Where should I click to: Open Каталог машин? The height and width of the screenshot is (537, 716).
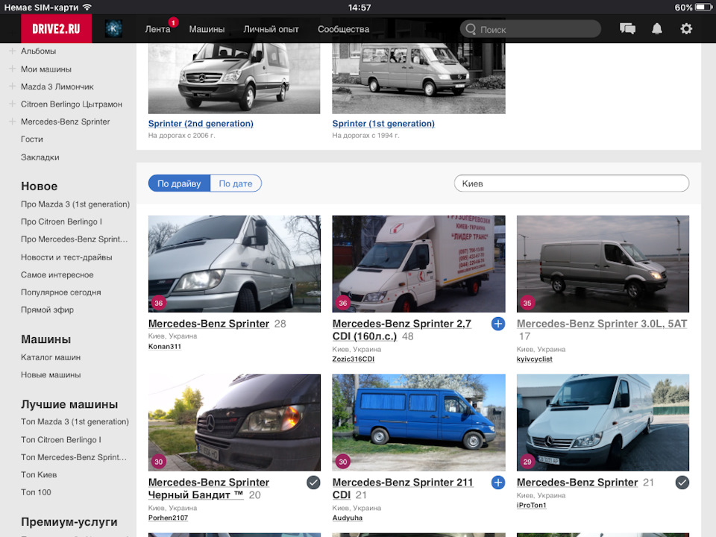click(x=51, y=357)
